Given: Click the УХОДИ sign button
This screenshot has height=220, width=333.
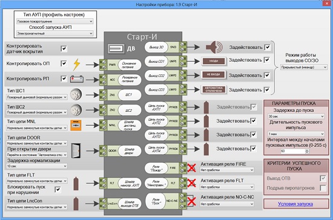Looking at the screenshot, I should point(214,61).
